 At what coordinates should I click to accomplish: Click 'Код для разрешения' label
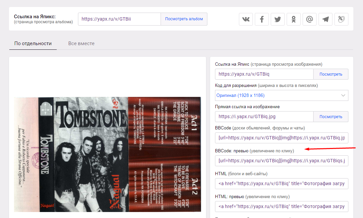[236, 85]
